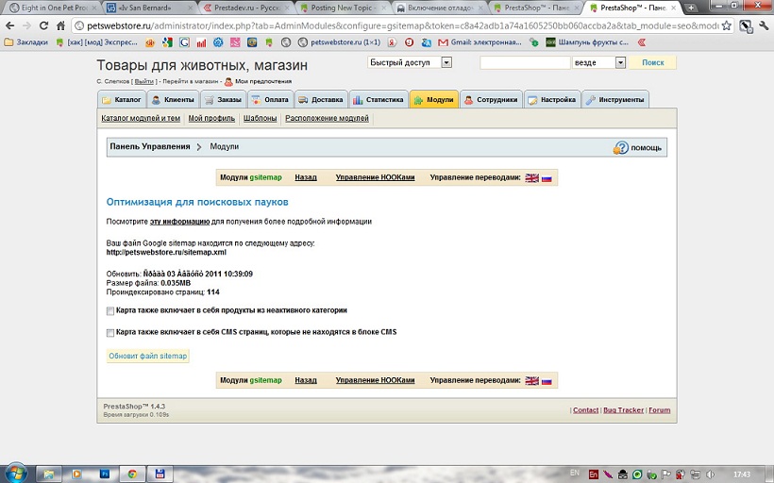
Task: Open the Contact footer link
Action: pos(585,410)
